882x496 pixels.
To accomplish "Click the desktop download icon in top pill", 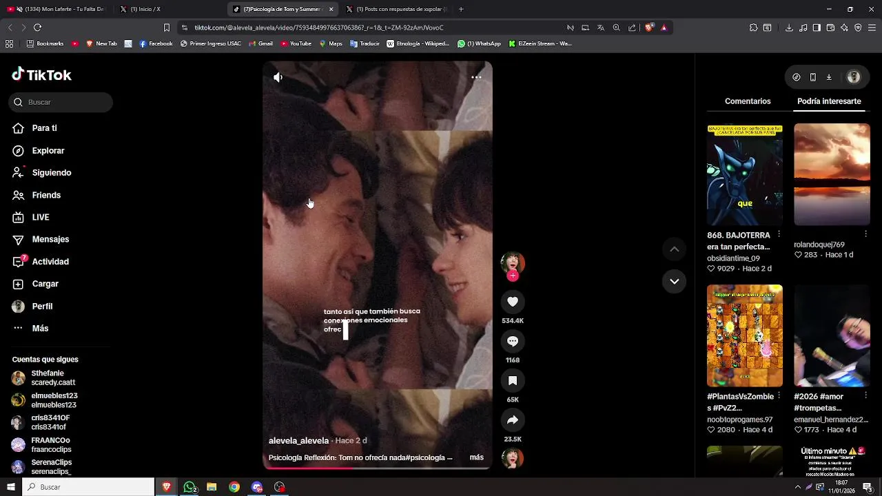I will pyautogui.click(x=829, y=77).
